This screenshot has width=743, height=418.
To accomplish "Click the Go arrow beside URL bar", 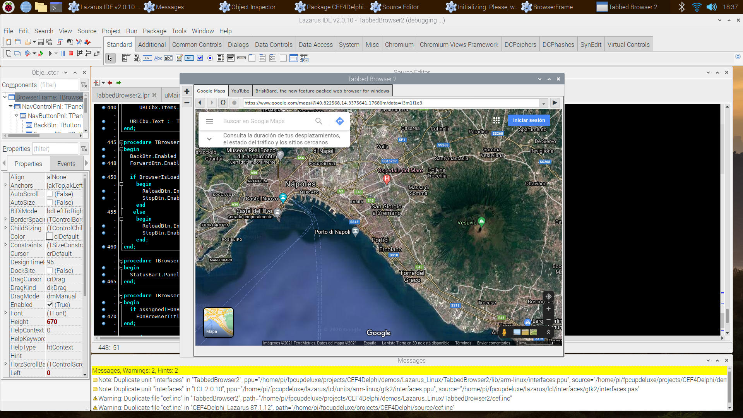I will click(x=555, y=103).
